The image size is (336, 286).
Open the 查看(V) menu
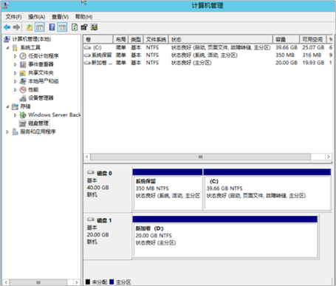pyautogui.click(x=60, y=17)
